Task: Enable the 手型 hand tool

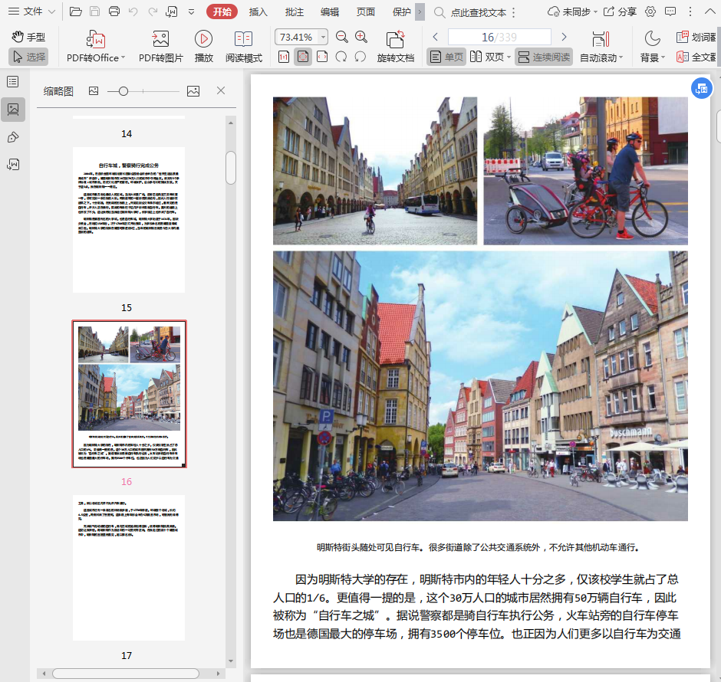Action: (x=28, y=37)
